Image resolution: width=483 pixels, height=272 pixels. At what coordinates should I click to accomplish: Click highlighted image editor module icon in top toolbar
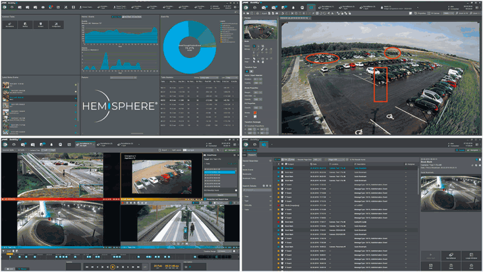tap(311, 7)
